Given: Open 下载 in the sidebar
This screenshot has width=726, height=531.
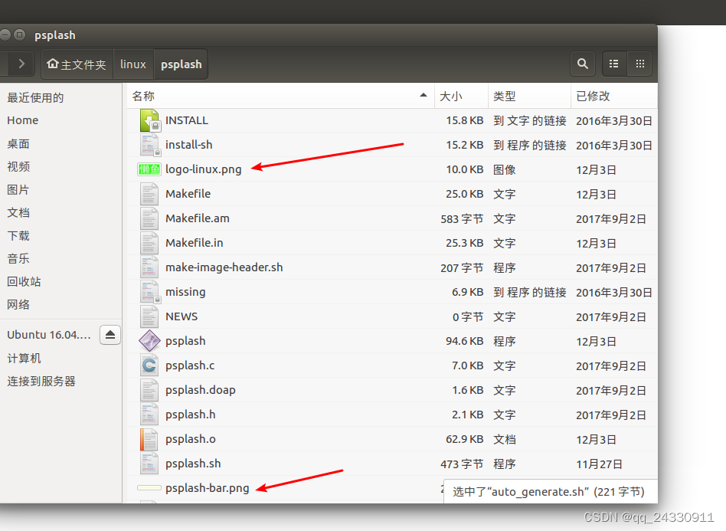Looking at the screenshot, I should pos(18,236).
